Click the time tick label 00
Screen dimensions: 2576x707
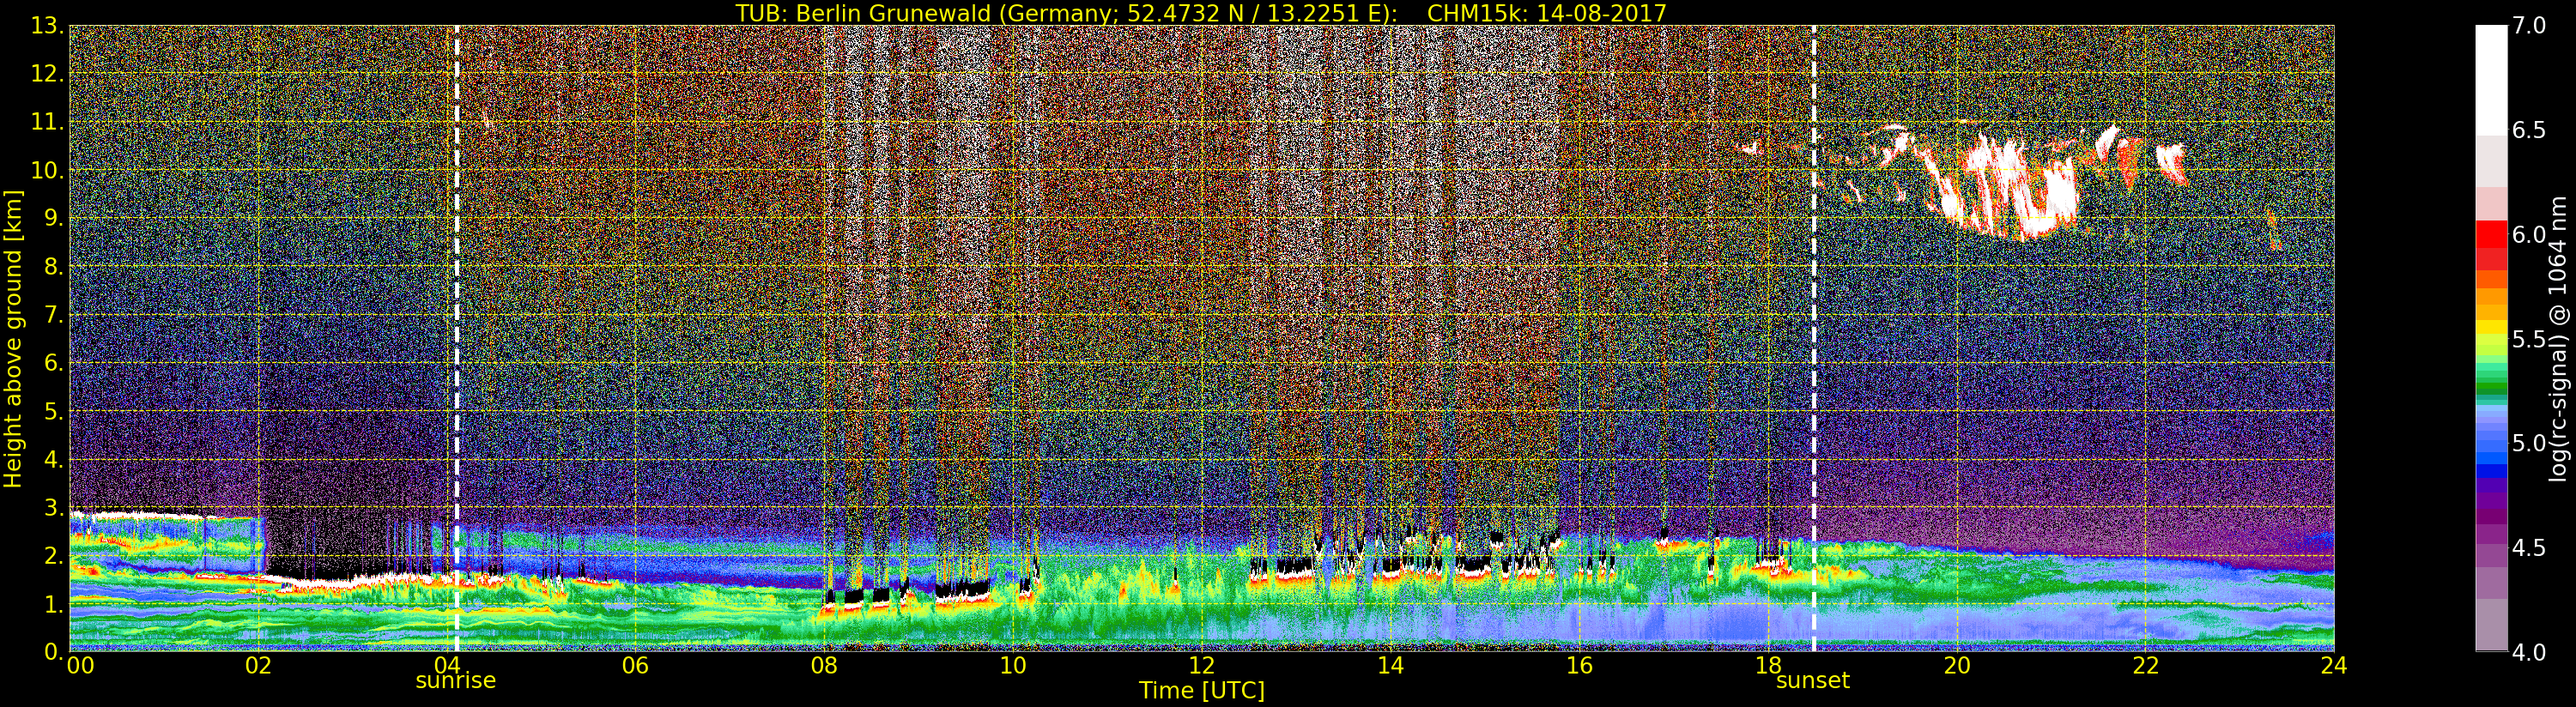(80, 666)
